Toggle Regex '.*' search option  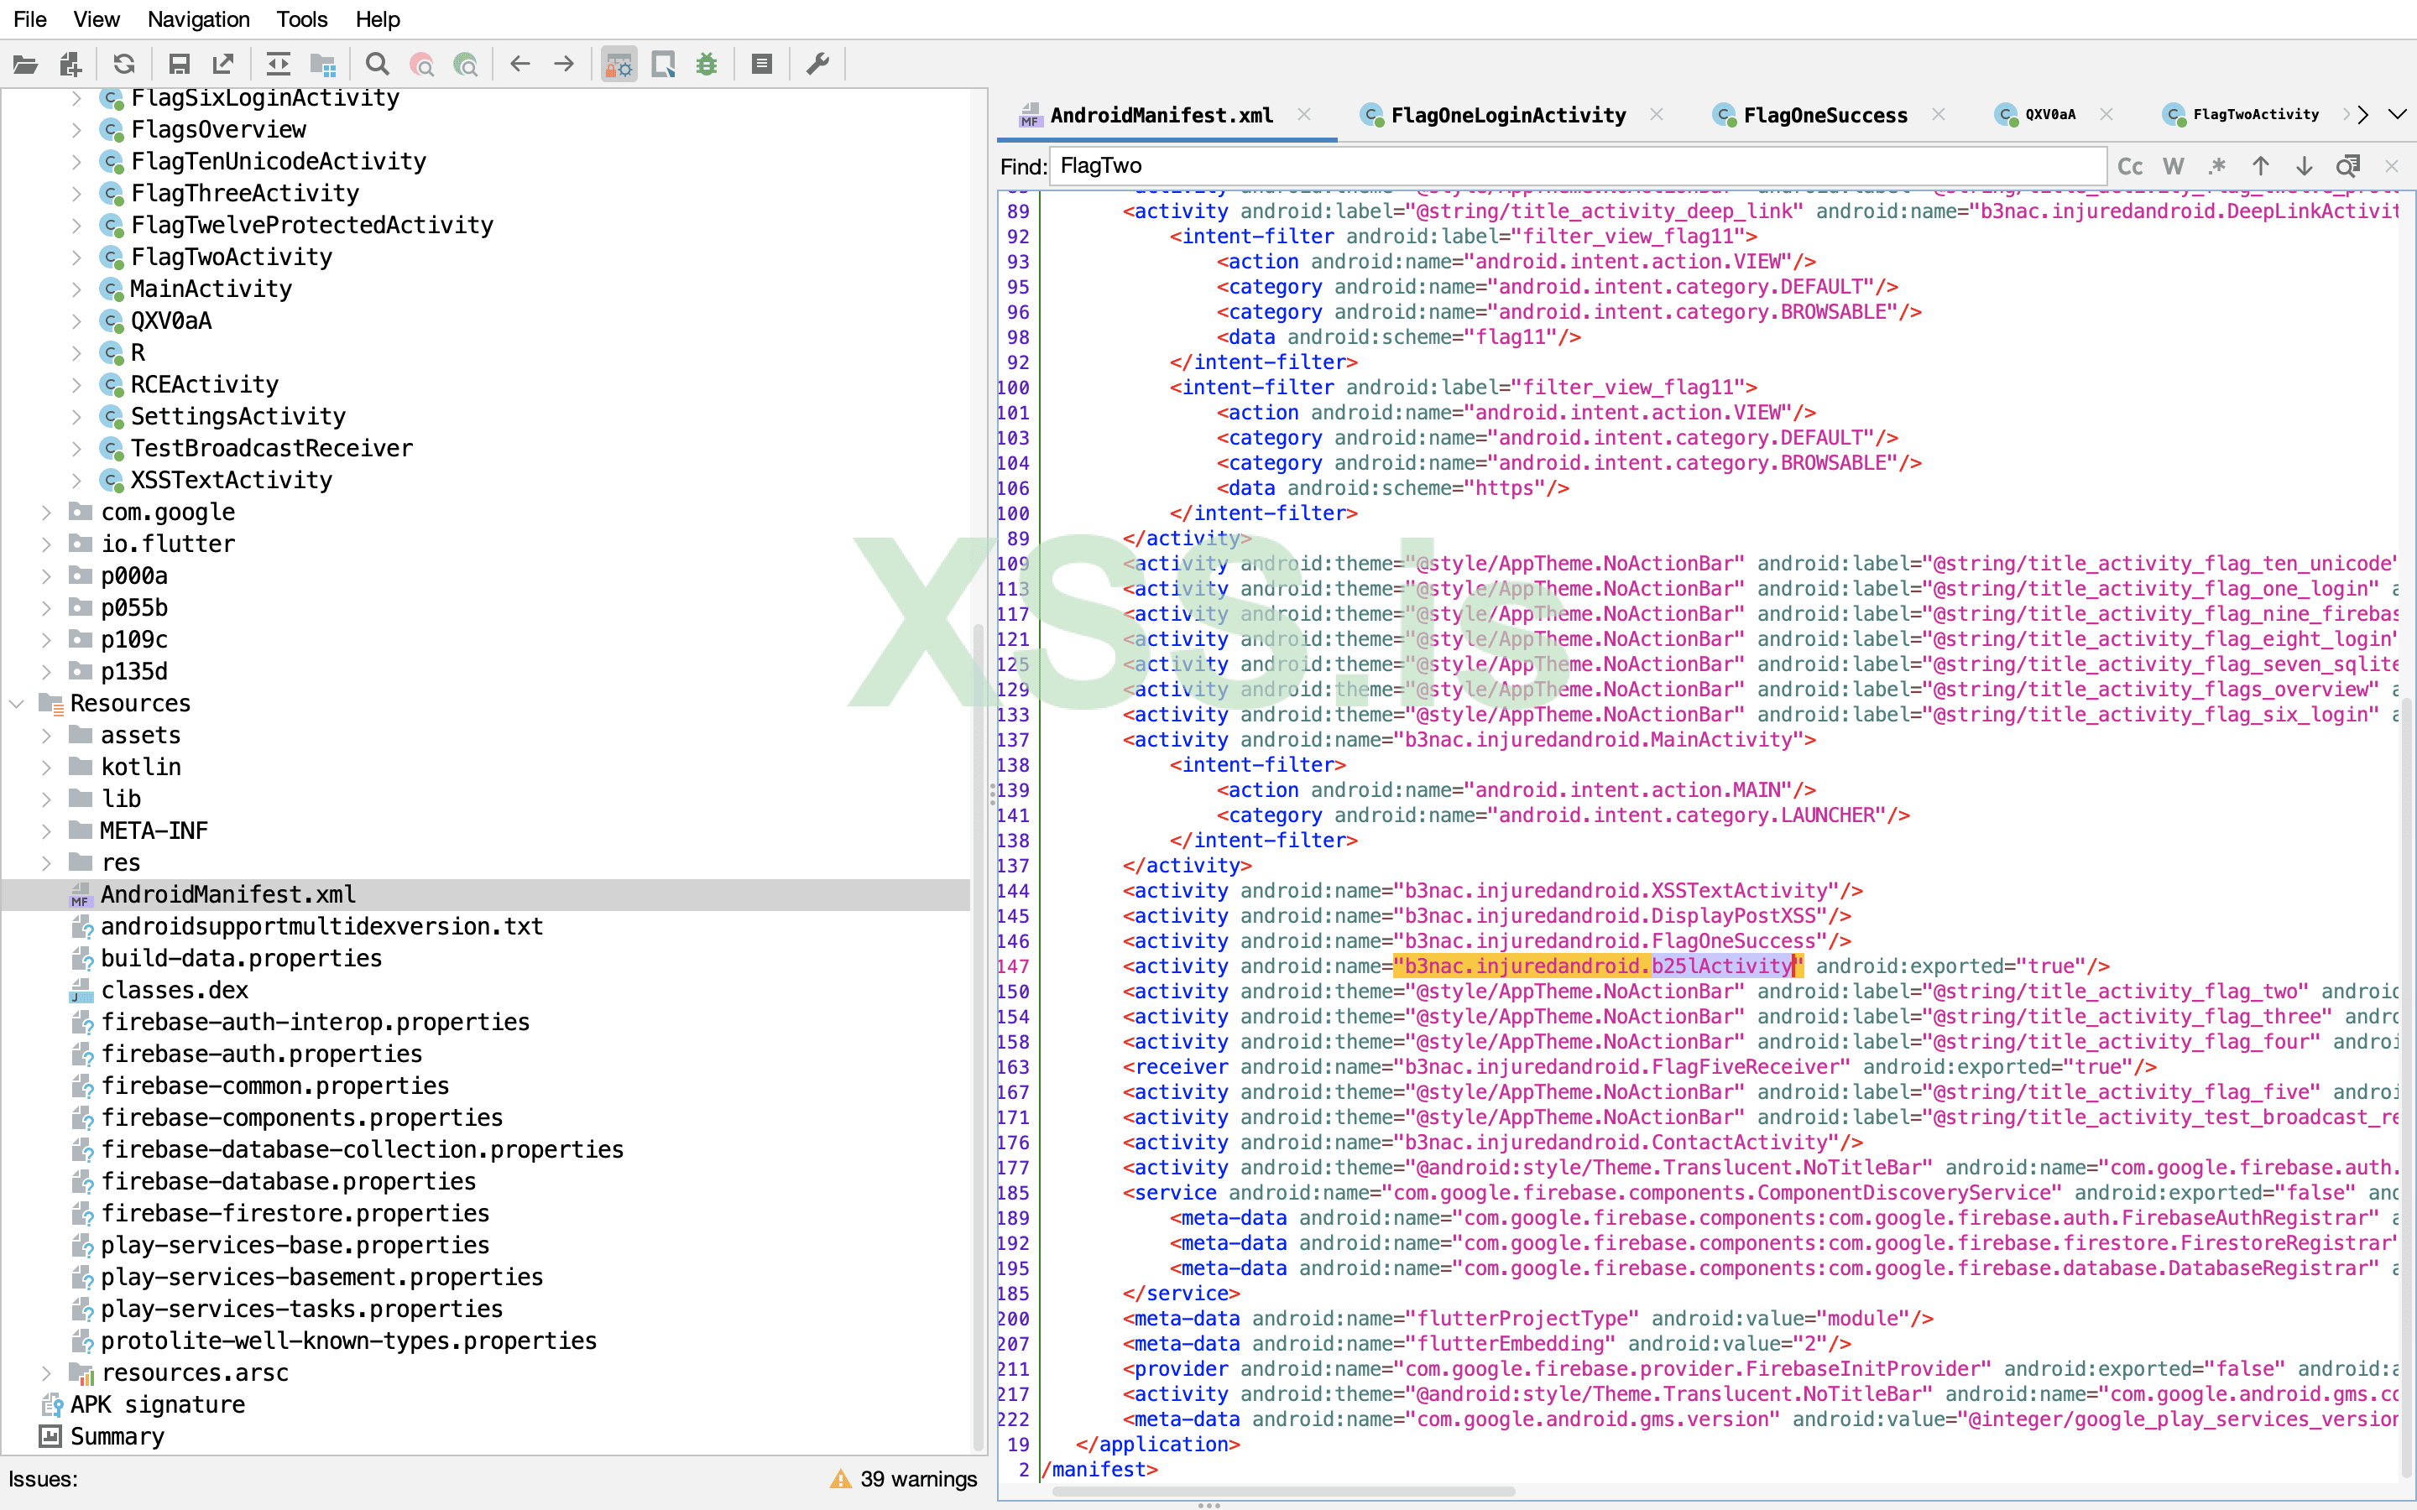click(2217, 167)
